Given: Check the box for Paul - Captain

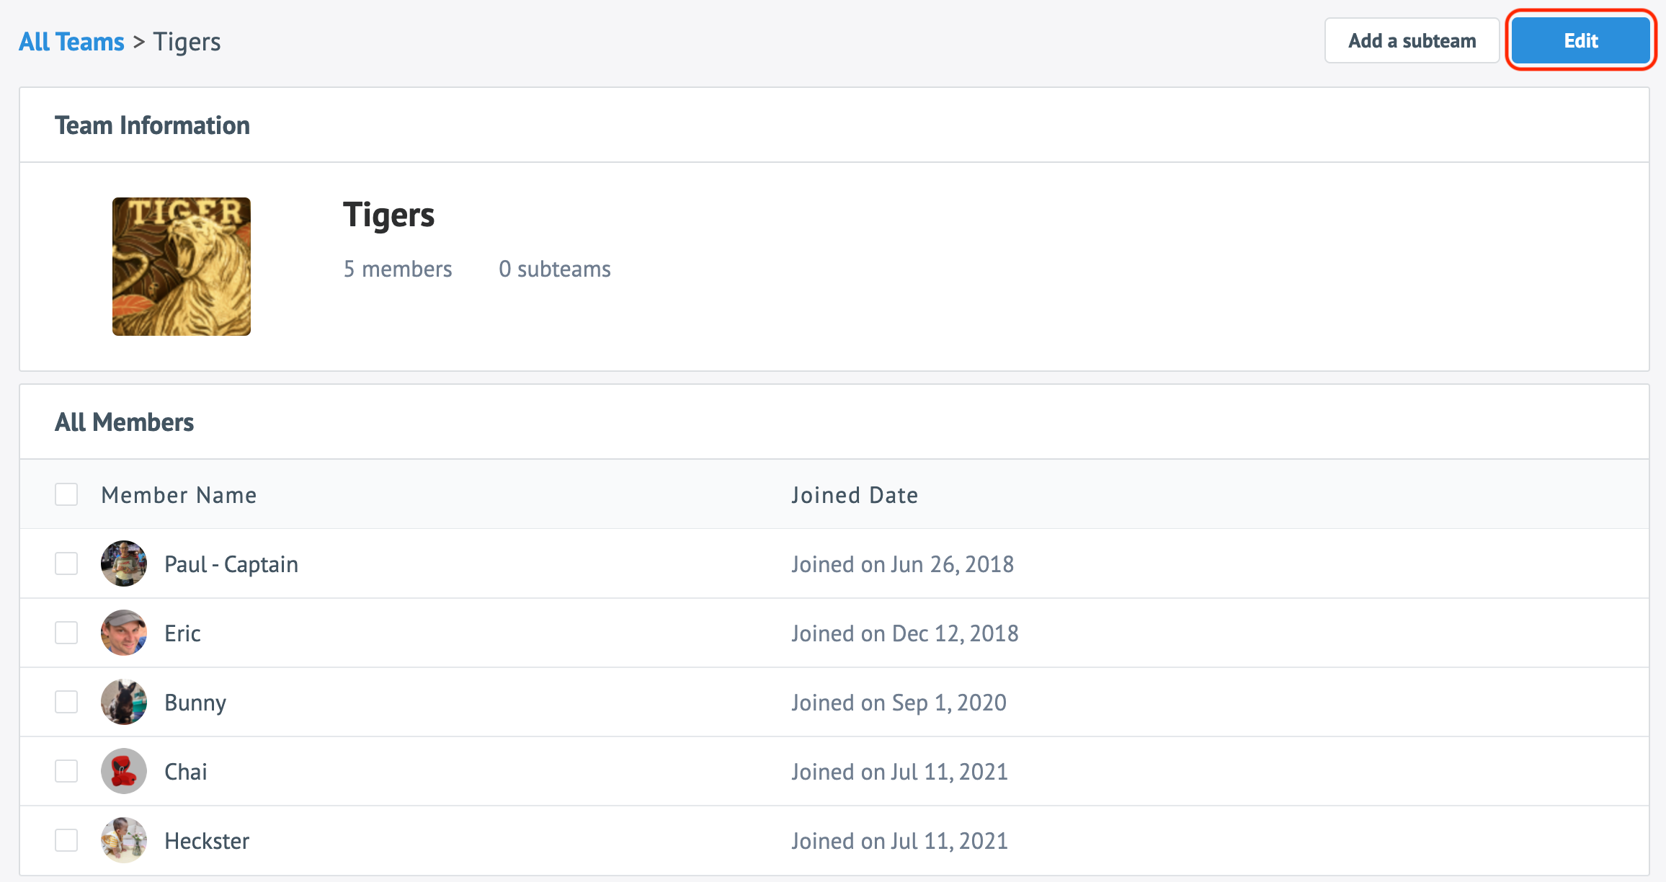Looking at the screenshot, I should click(x=66, y=563).
